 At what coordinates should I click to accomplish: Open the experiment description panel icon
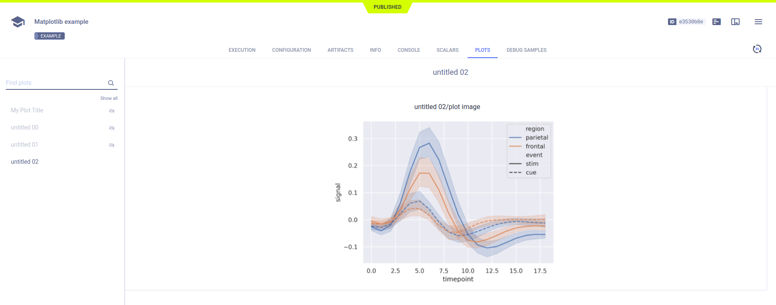tap(717, 22)
